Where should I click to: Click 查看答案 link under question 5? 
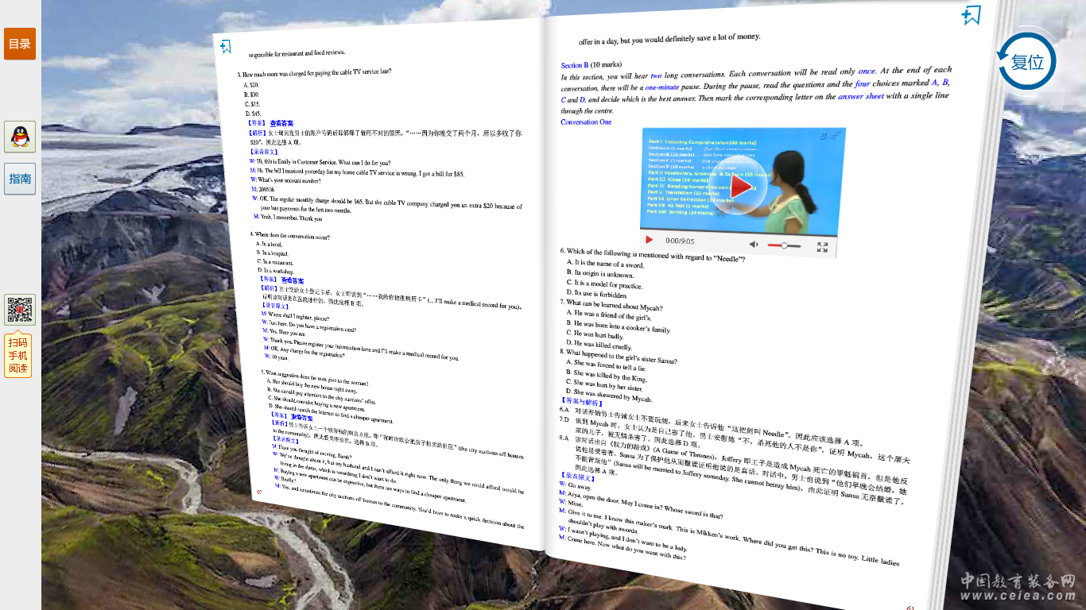click(302, 418)
